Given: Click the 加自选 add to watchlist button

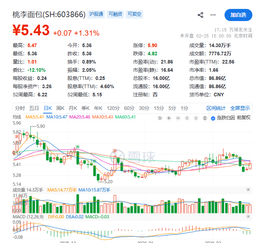Looking at the screenshot, I should [238, 15].
